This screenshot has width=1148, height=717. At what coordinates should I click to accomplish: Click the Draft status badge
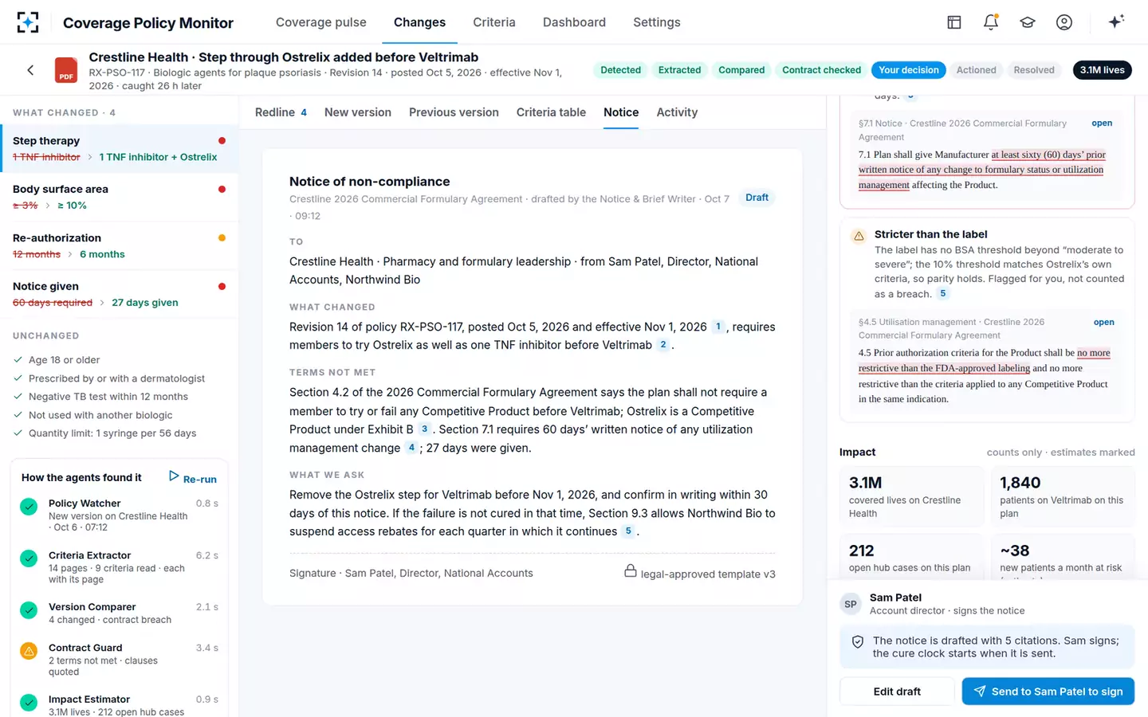point(757,198)
